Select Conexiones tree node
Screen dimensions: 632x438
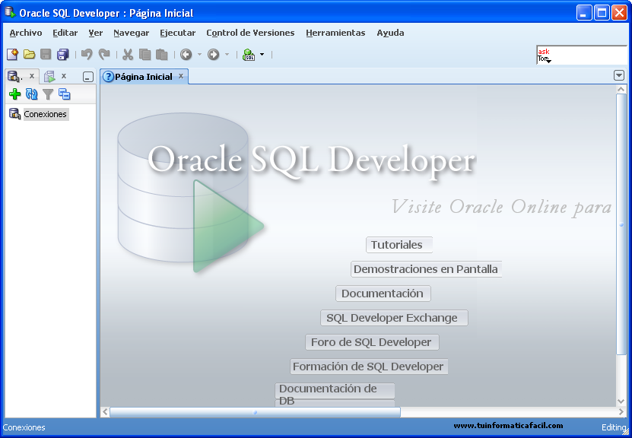[x=45, y=114]
